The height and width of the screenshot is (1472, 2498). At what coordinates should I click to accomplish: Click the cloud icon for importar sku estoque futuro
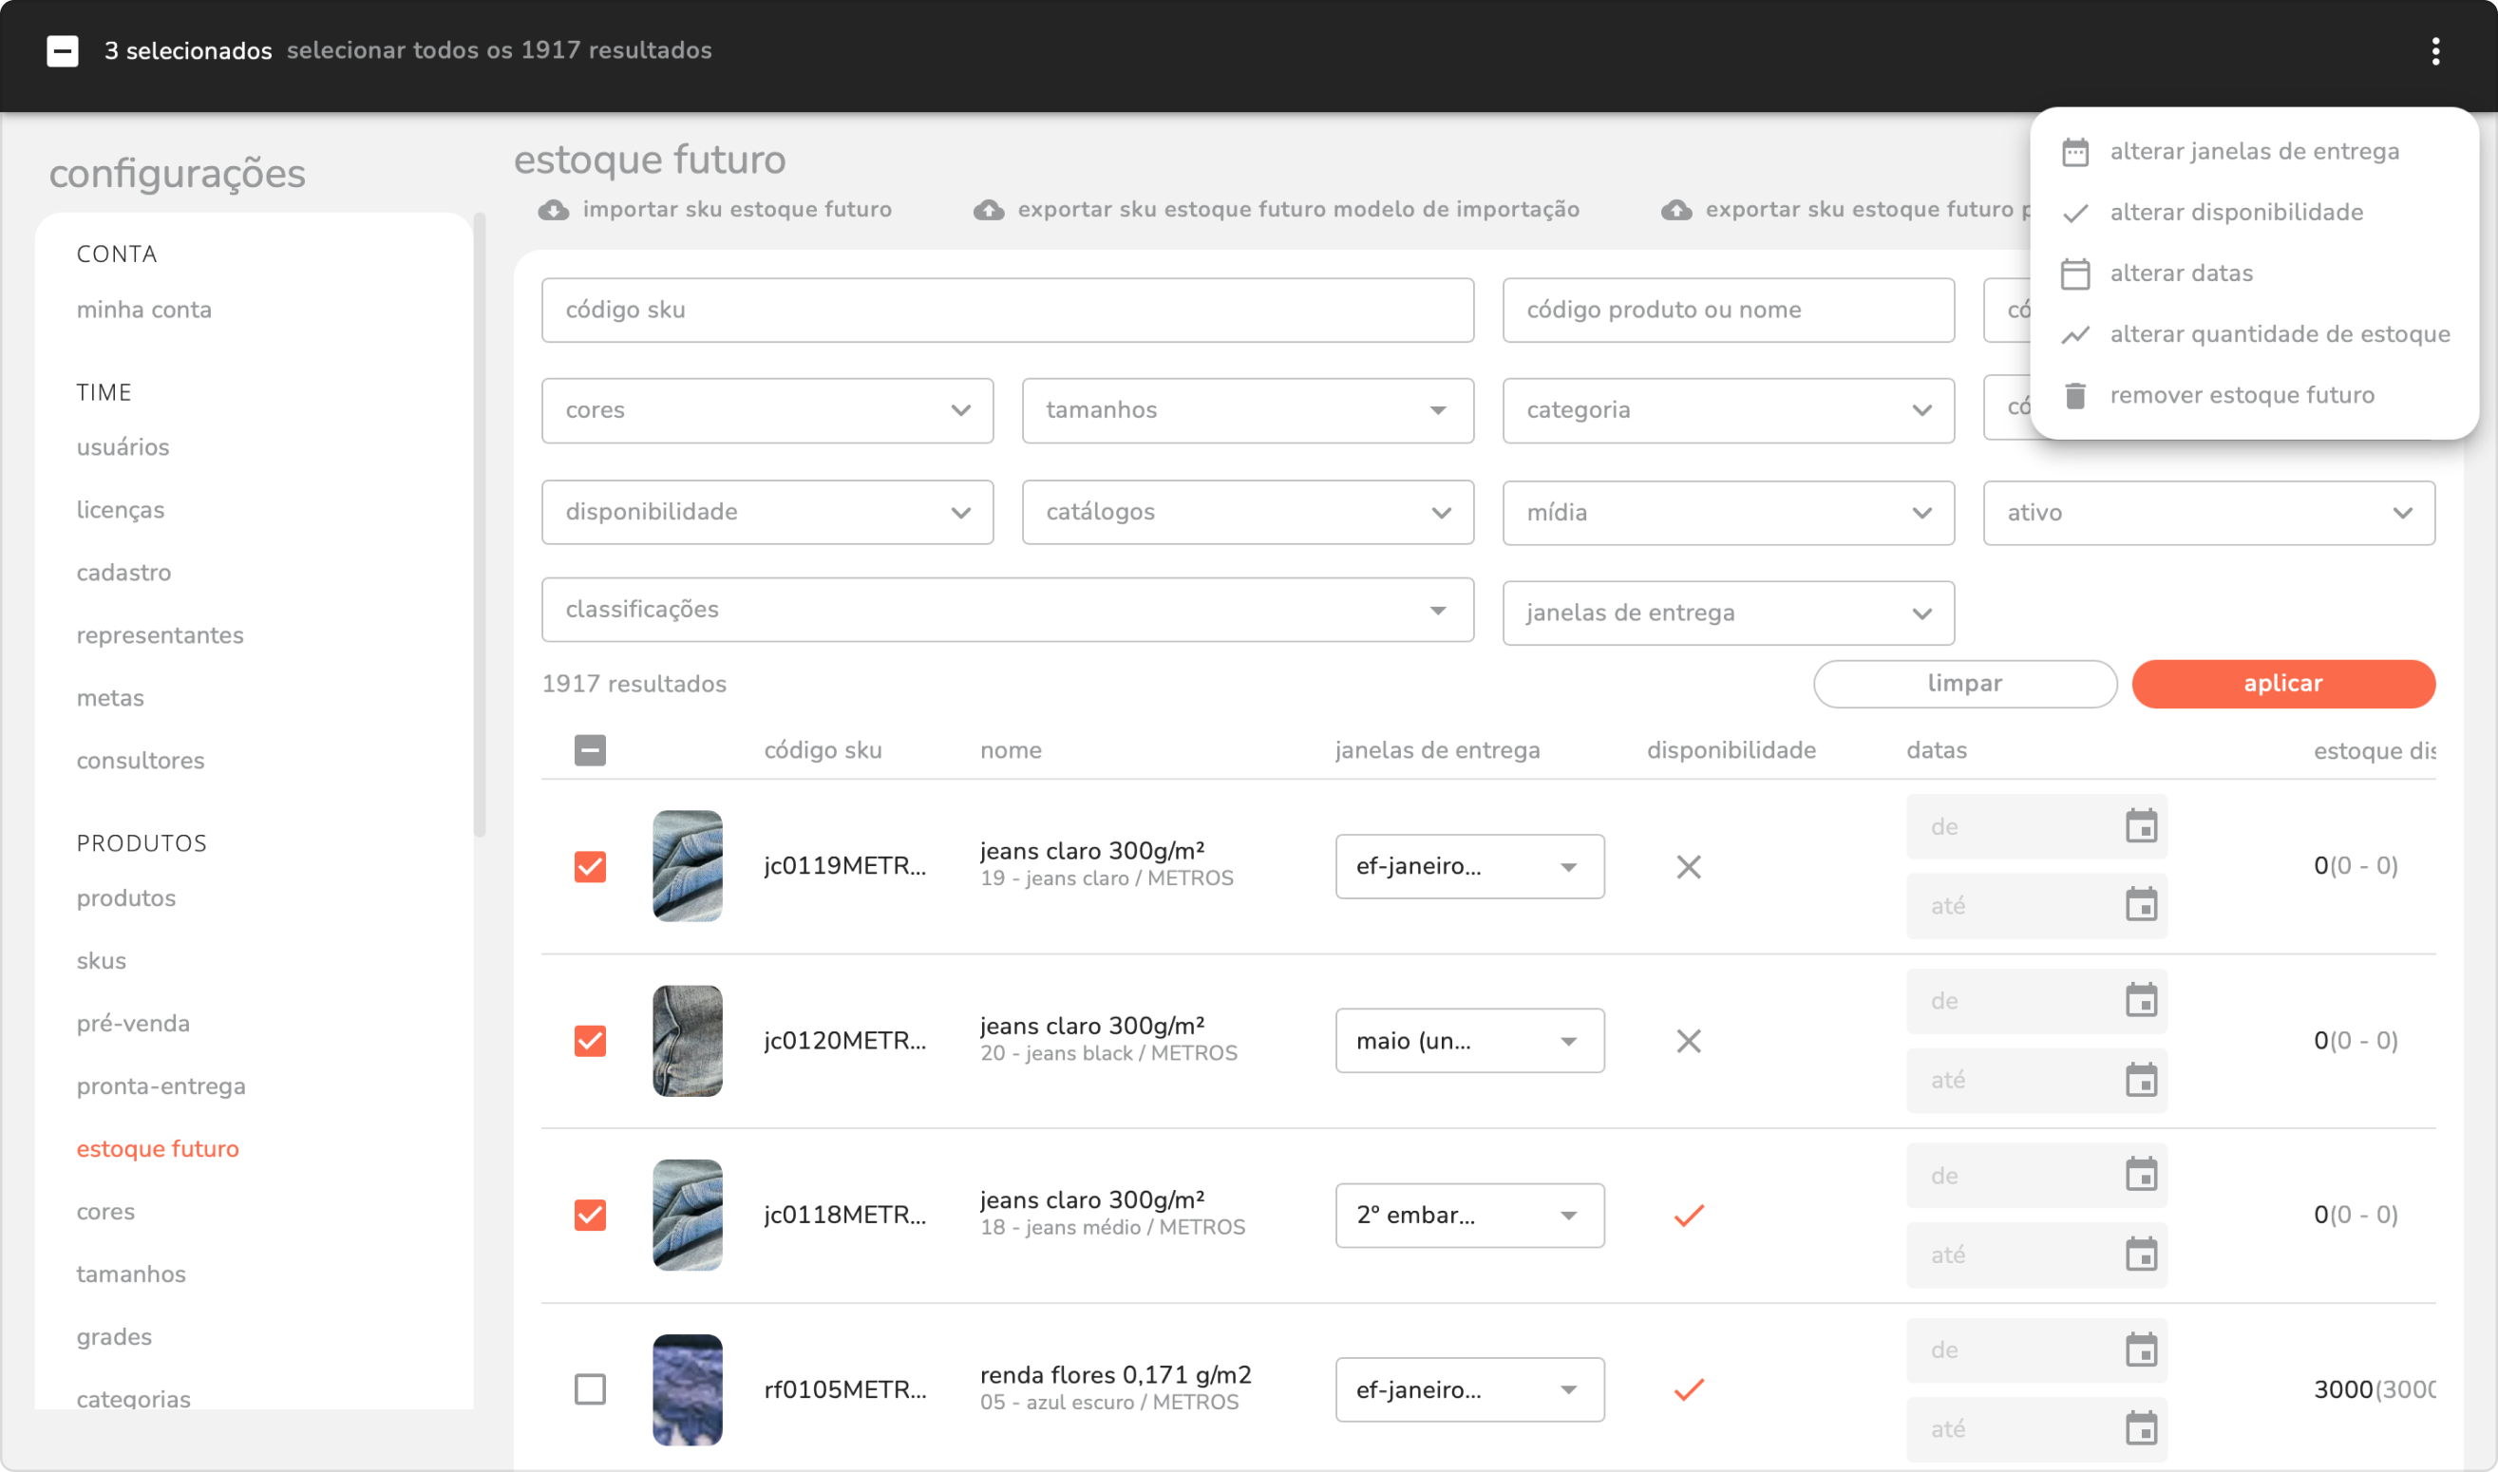pos(554,209)
